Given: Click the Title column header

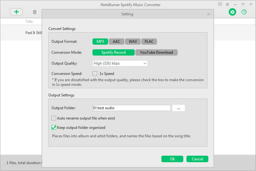Looking at the screenshot, I should coord(29,21).
